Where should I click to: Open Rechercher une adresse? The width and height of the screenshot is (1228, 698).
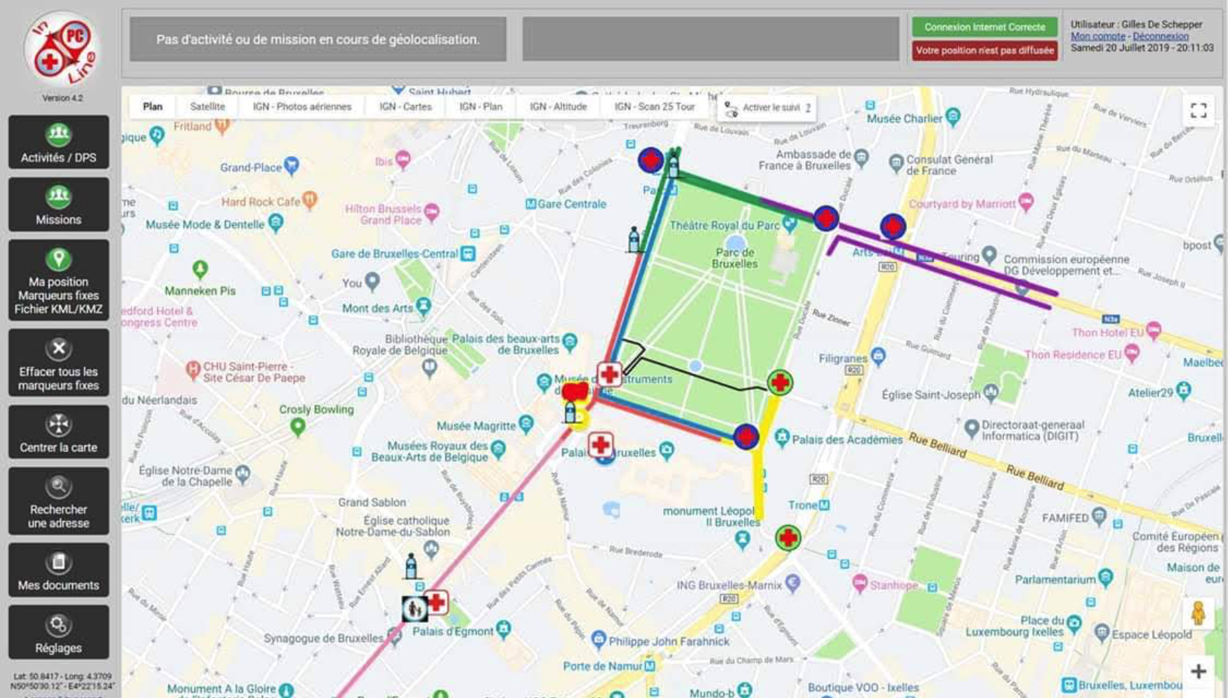click(x=58, y=501)
